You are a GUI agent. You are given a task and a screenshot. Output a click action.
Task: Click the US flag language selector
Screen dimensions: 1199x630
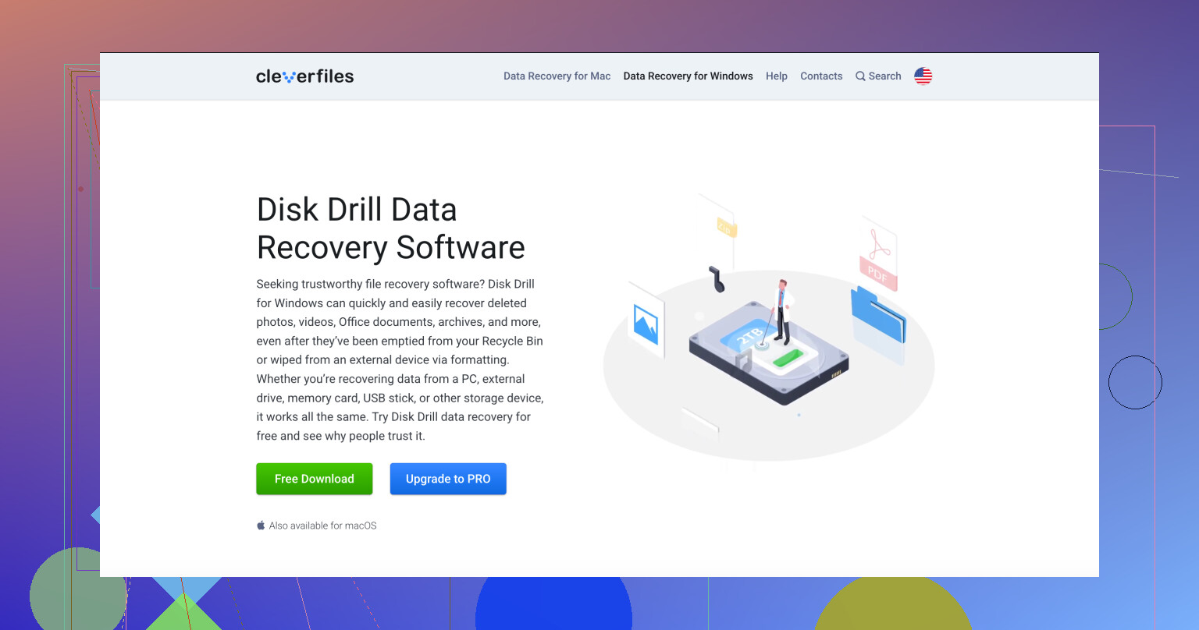(923, 76)
